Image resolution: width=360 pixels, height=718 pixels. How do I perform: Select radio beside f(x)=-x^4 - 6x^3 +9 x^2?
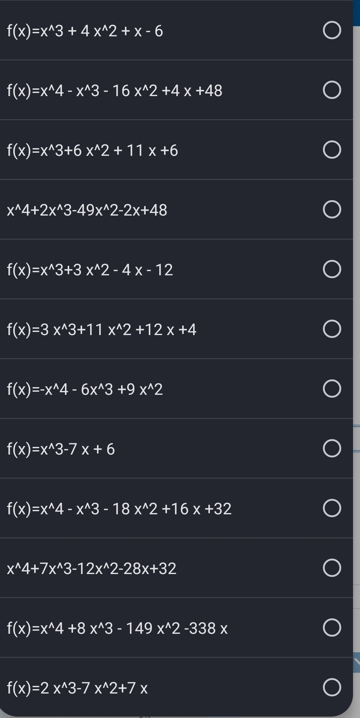332,389
